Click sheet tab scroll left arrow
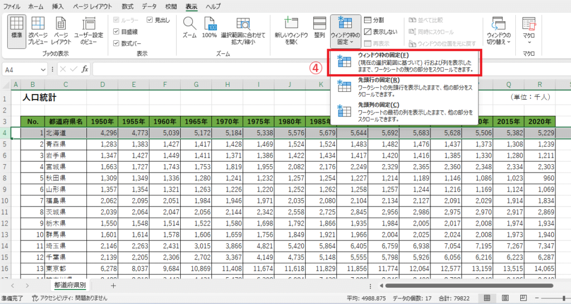Screen dimensions: 571x304 [x=12, y=286]
